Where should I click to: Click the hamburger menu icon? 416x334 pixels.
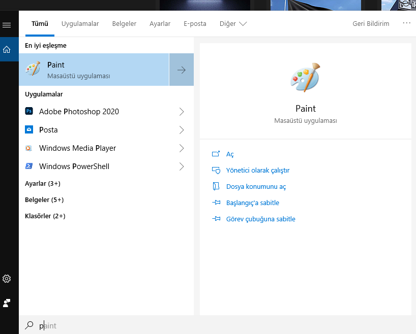click(7, 25)
